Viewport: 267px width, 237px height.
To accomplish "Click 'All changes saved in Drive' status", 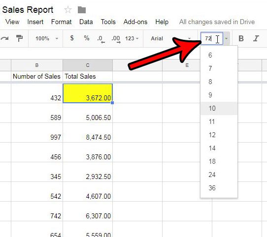I will click(217, 22).
